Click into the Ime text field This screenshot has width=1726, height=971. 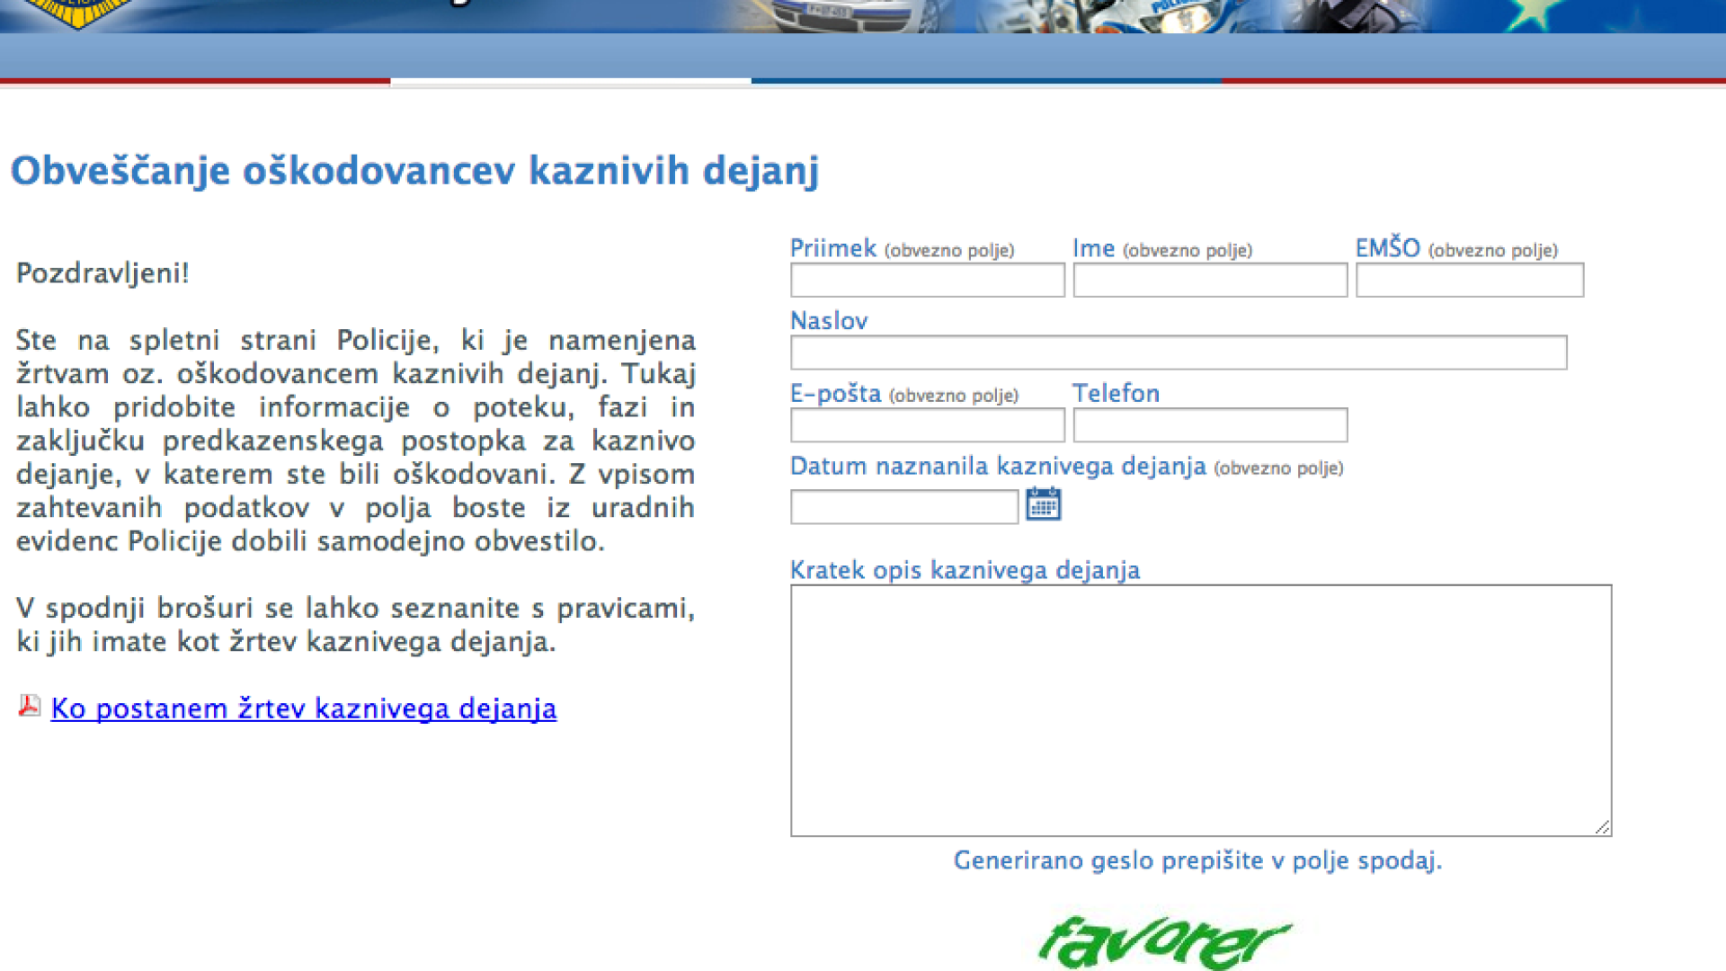click(x=1209, y=281)
